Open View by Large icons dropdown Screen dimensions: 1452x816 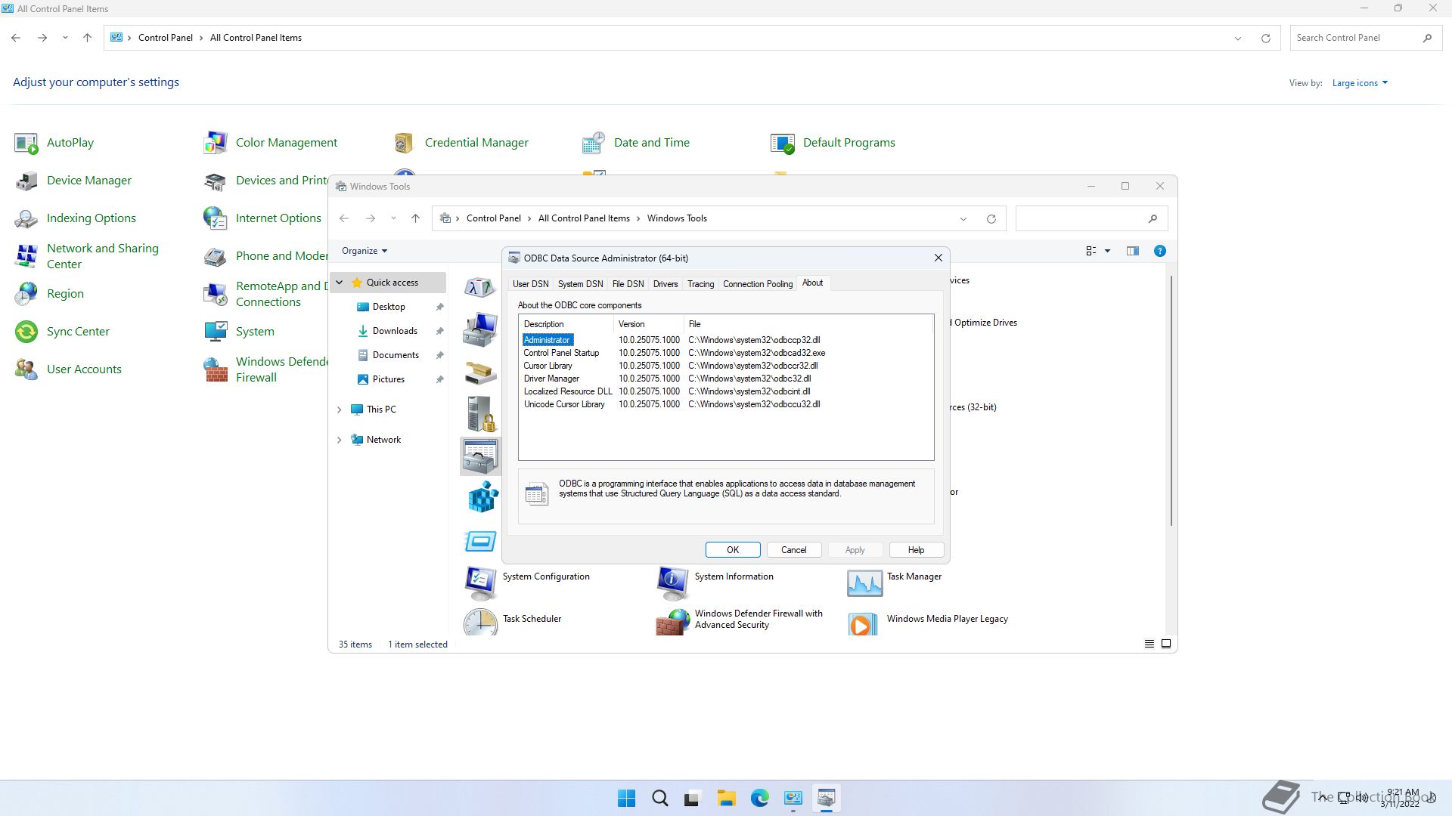[x=1360, y=83]
